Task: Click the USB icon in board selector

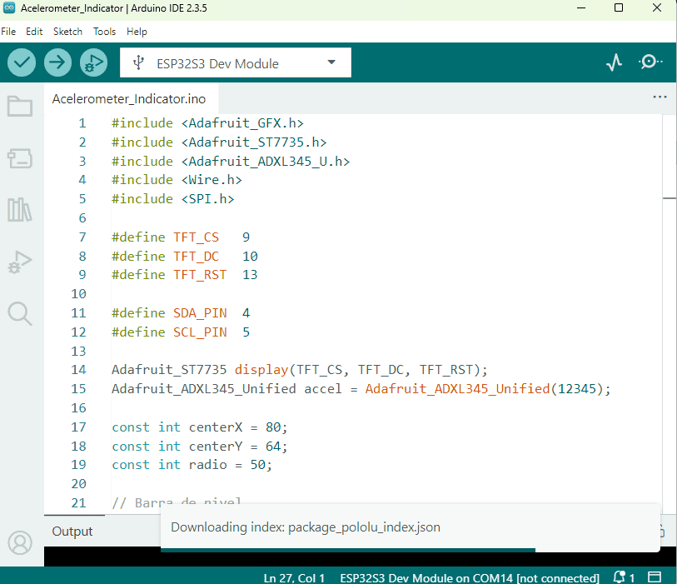Action: [x=138, y=62]
